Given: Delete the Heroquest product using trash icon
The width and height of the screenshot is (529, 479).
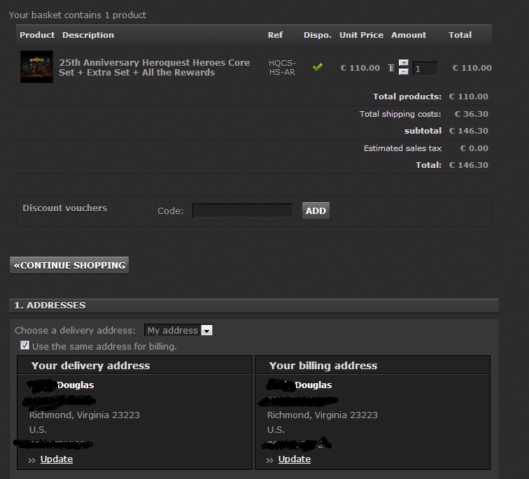Looking at the screenshot, I should (392, 68).
